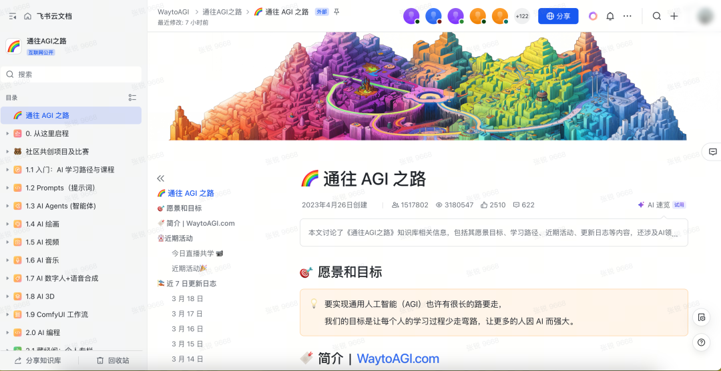
Task: Open the Recycle bin at the sidebar bottom
Action: [x=113, y=360]
